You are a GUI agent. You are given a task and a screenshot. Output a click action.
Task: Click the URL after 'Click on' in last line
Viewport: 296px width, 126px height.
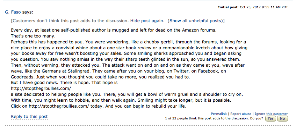tap(59, 106)
